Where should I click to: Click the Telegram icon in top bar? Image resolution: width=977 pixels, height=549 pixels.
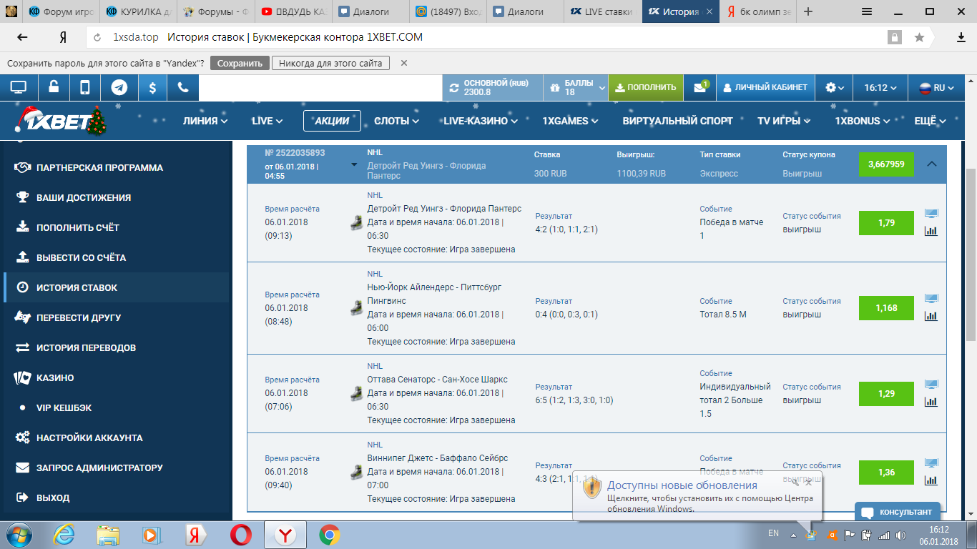click(x=119, y=87)
